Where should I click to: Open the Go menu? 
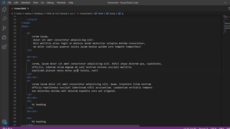tap(42, 3)
